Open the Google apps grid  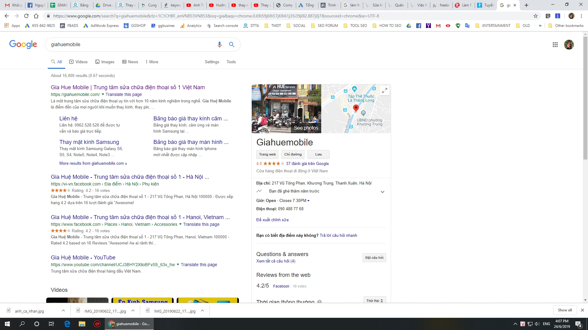coord(555,45)
